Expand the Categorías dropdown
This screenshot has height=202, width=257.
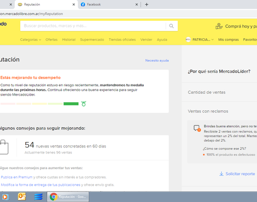coord(31,39)
